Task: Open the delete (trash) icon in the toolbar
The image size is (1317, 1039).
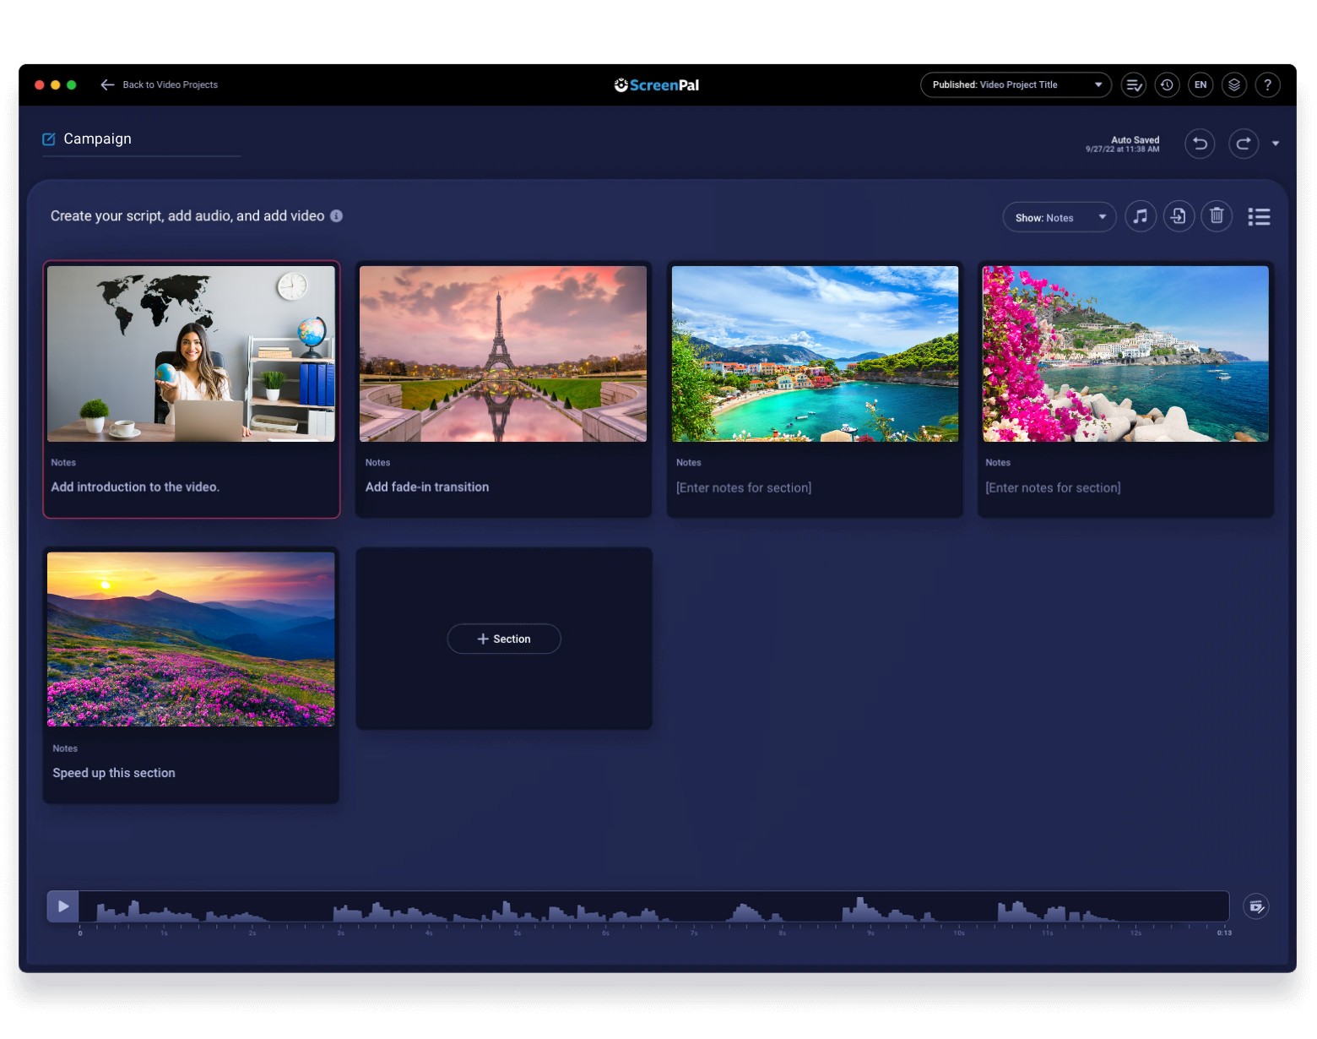Action: [x=1217, y=216]
